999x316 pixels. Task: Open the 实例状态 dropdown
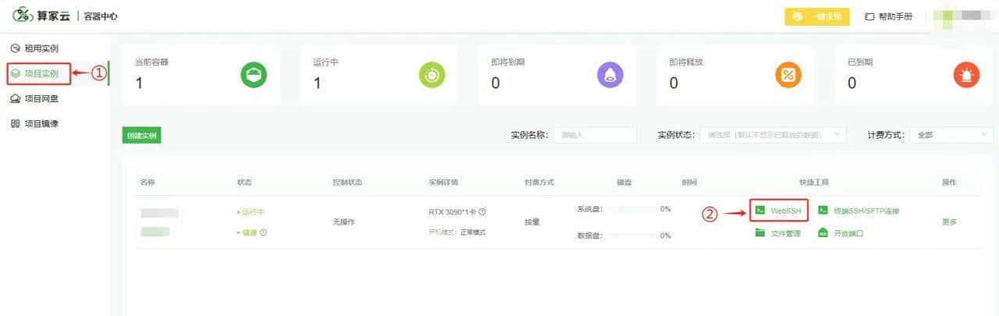pyautogui.click(x=773, y=135)
